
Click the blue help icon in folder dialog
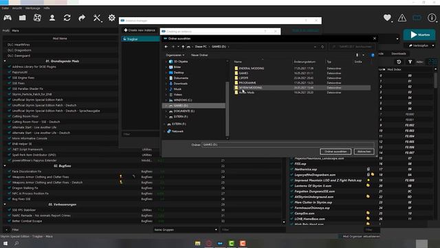pyautogui.click(x=373, y=55)
